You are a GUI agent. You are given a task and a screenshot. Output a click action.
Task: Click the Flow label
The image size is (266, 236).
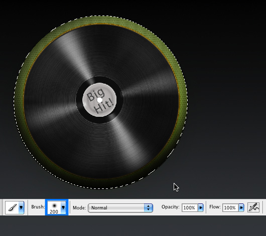[215, 207]
